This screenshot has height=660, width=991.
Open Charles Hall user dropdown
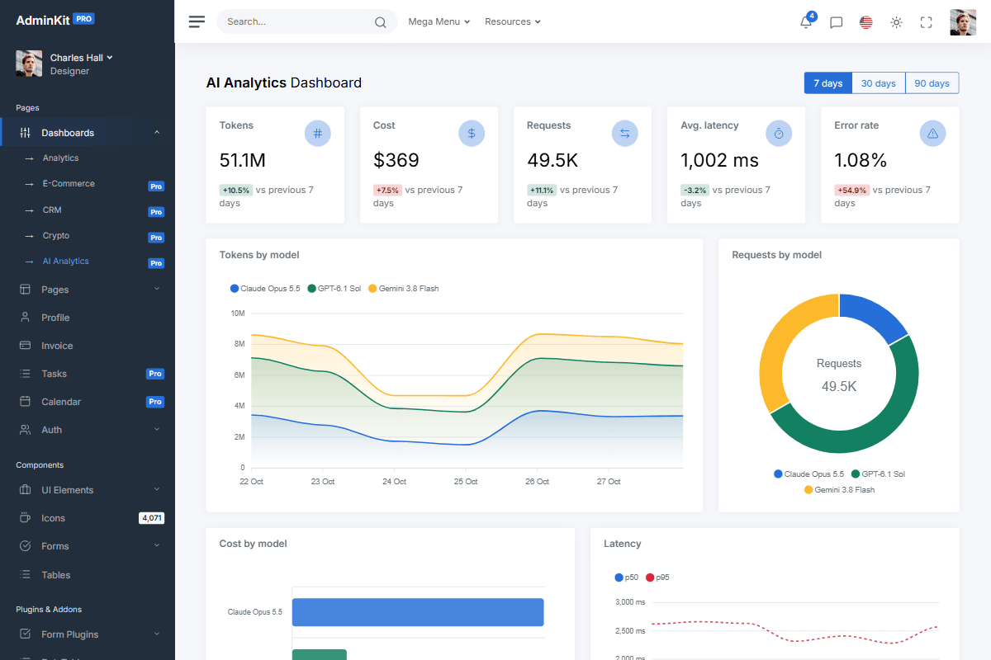coord(81,58)
